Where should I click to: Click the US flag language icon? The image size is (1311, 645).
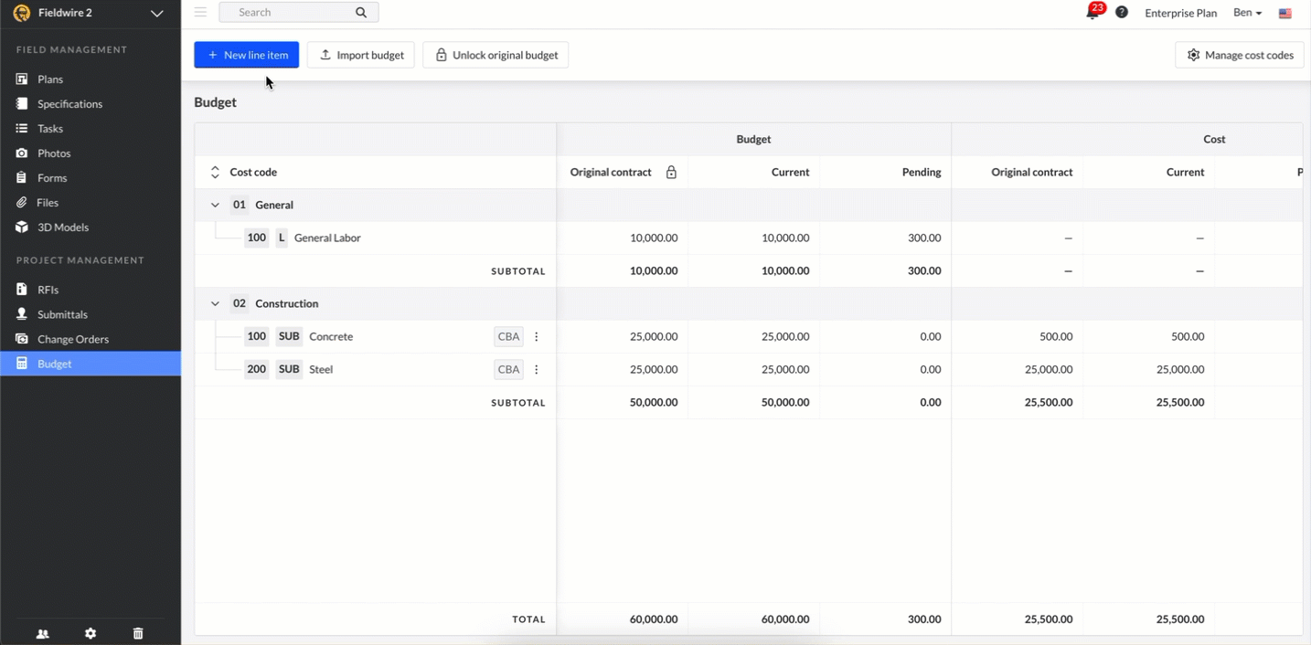(x=1285, y=13)
